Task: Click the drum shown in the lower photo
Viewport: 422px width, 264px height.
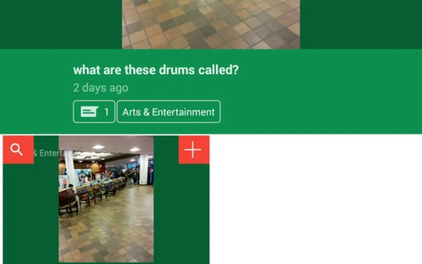Action: click(67, 201)
